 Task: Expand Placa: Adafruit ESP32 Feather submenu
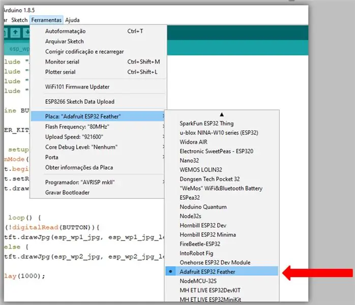[x=98, y=116]
